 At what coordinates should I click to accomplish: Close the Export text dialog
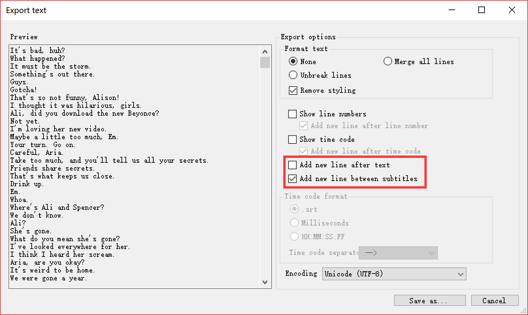pyautogui.click(x=512, y=10)
